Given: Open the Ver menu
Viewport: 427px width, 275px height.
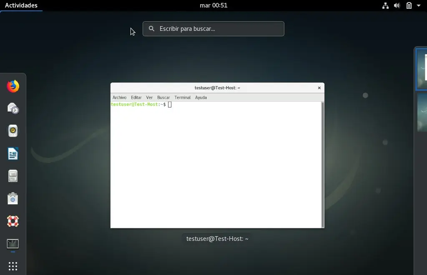Looking at the screenshot, I should pyautogui.click(x=149, y=97).
